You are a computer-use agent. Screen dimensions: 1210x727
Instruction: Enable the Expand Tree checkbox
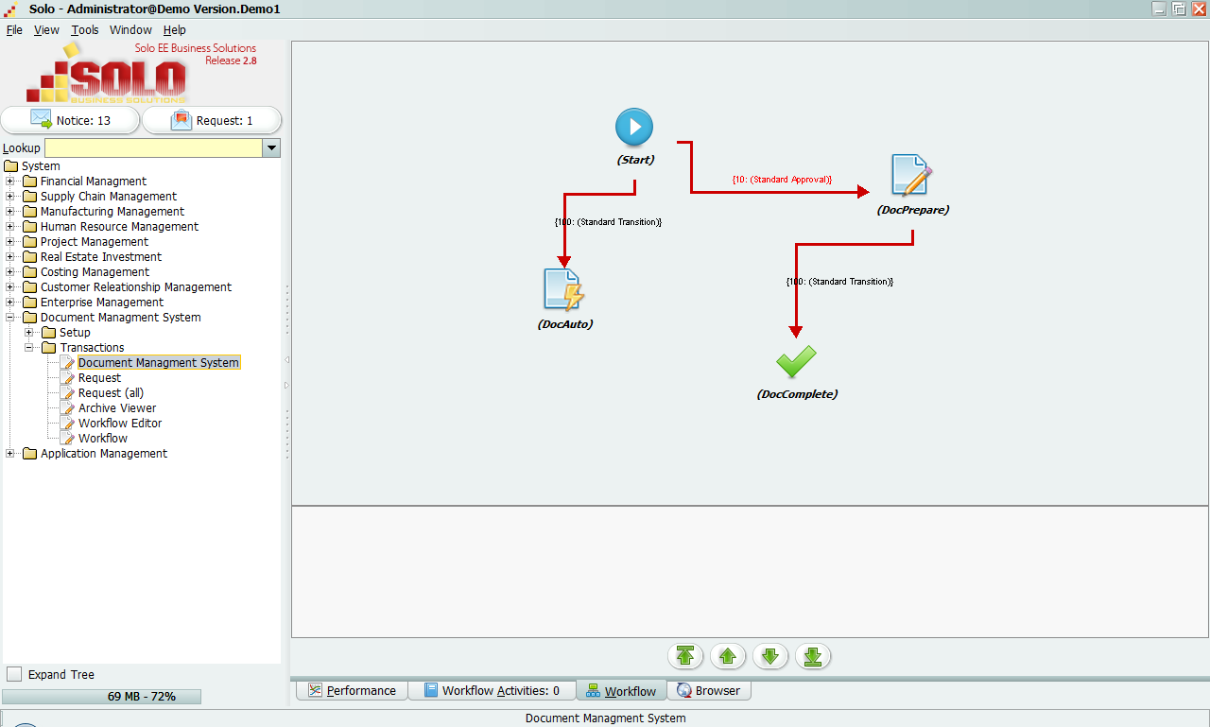pos(14,674)
